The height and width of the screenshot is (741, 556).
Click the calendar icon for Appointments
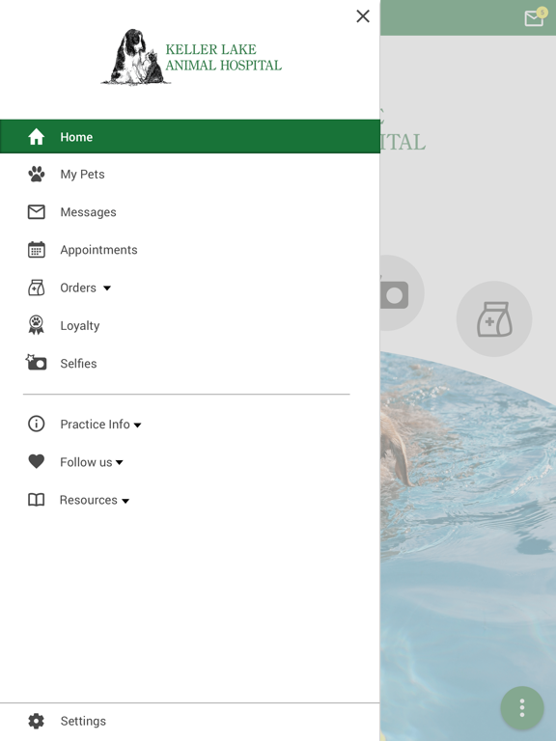click(x=37, y=250)
